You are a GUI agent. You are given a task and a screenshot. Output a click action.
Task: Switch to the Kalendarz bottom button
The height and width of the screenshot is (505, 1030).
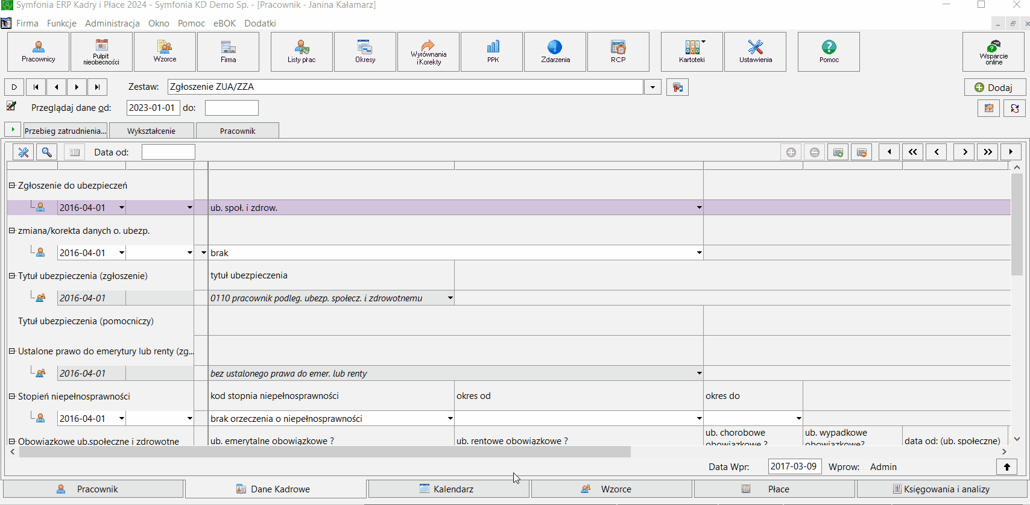click(449, 489)
